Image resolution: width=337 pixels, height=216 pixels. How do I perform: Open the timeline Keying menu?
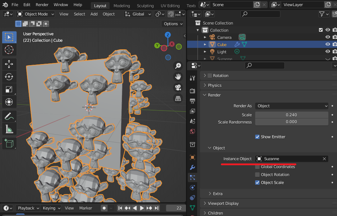(x=52, y=208)
